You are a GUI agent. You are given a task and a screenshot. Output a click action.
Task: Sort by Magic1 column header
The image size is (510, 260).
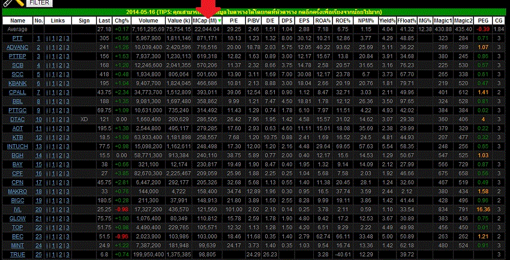(x=443, y=20)
